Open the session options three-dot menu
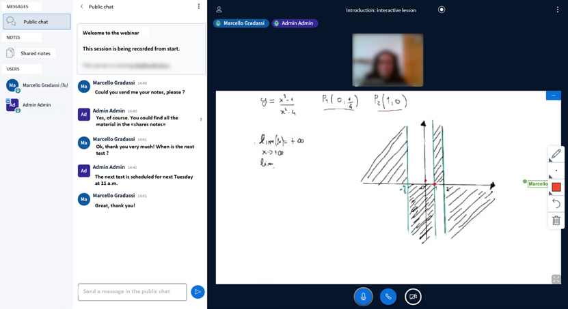 (x=558, y=10)
